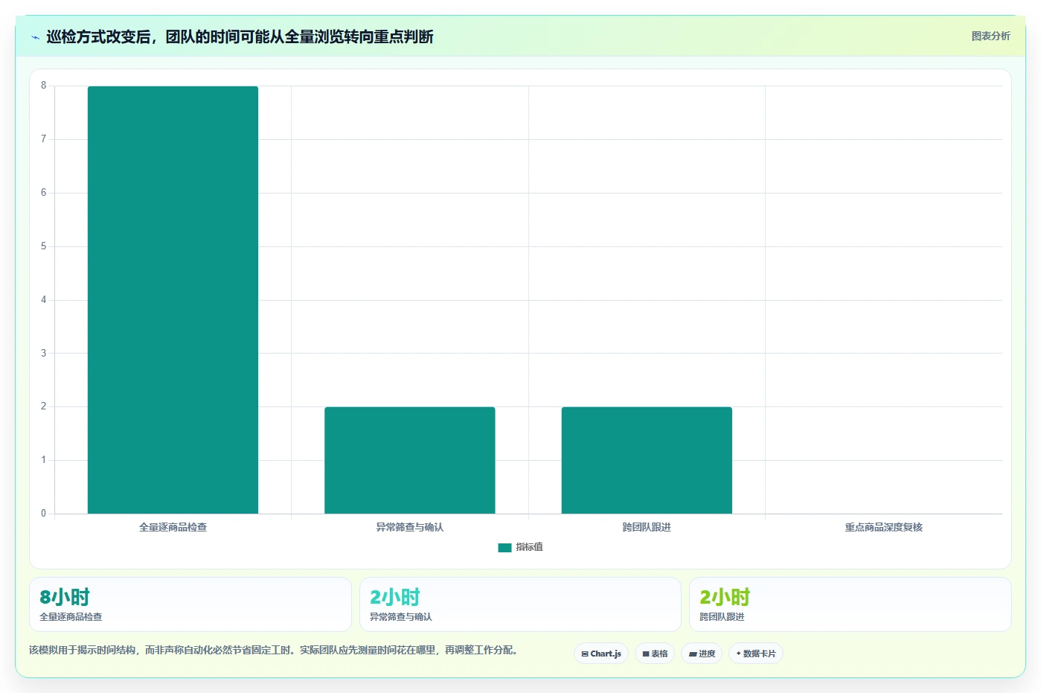This screenshot has width=1041, height=693.
Task: Click the 指标值 legend label
Action: click(x=529, y=547)
